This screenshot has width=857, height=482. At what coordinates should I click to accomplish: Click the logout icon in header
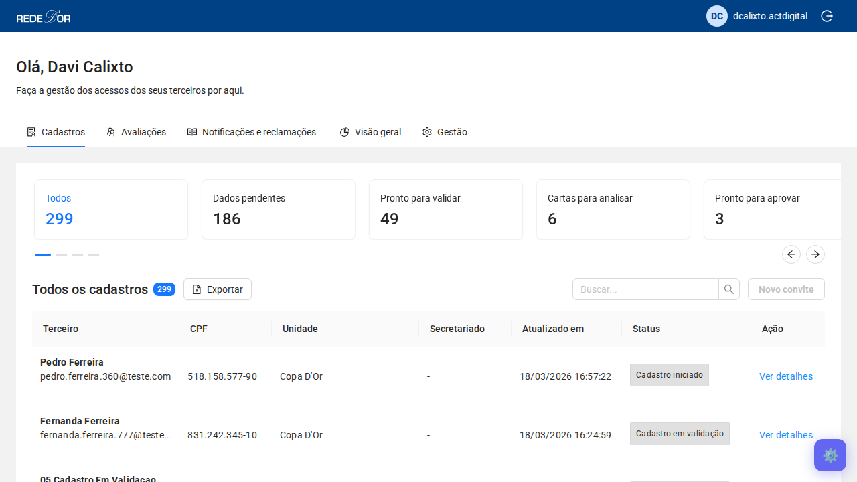(x=827, y=16)
